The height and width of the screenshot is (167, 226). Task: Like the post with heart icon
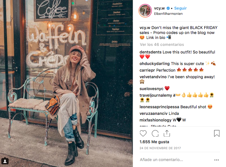click(143, 133)
